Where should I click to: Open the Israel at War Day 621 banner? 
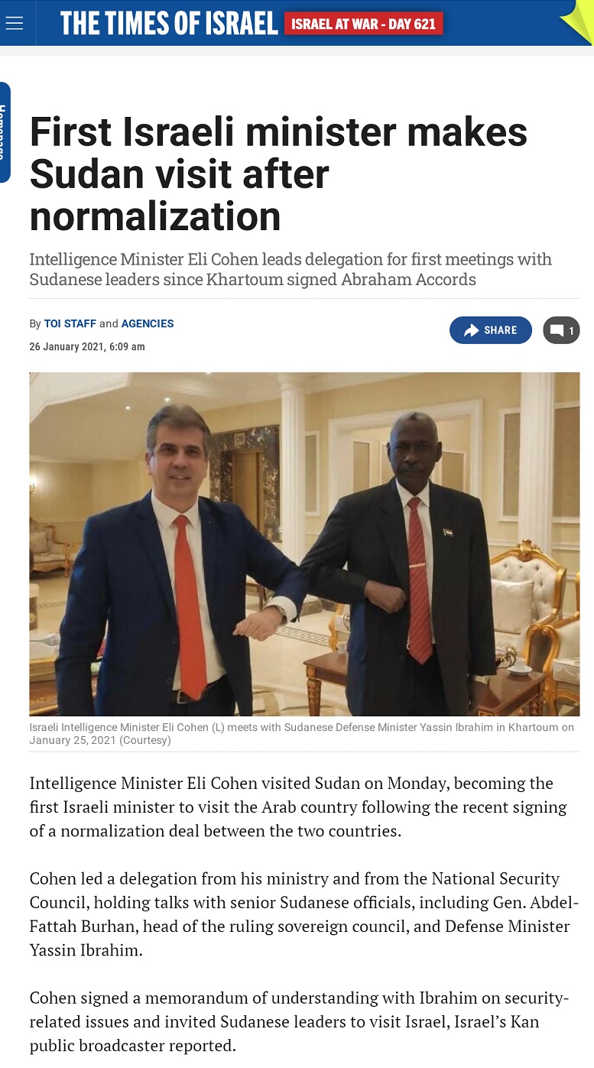(x=363, y=24)
